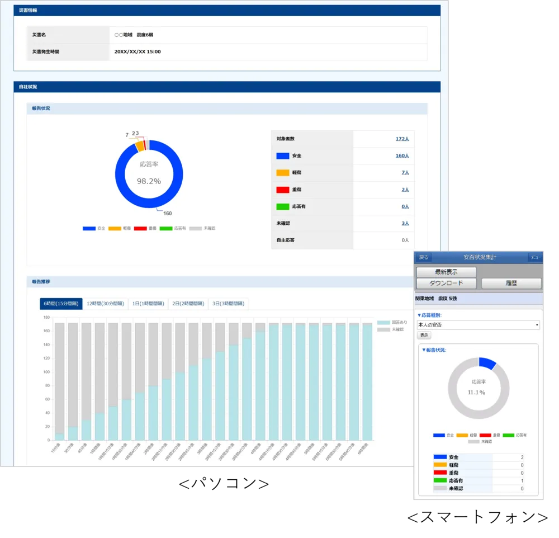Click green 応答有 legend marker under main donut

click(x=165, y=228)
